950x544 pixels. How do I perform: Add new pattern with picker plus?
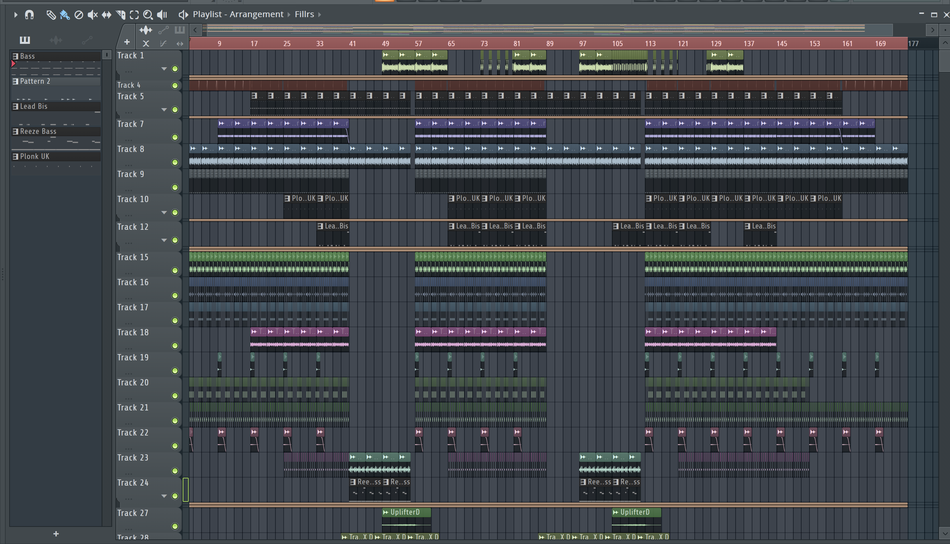[56, 533]
